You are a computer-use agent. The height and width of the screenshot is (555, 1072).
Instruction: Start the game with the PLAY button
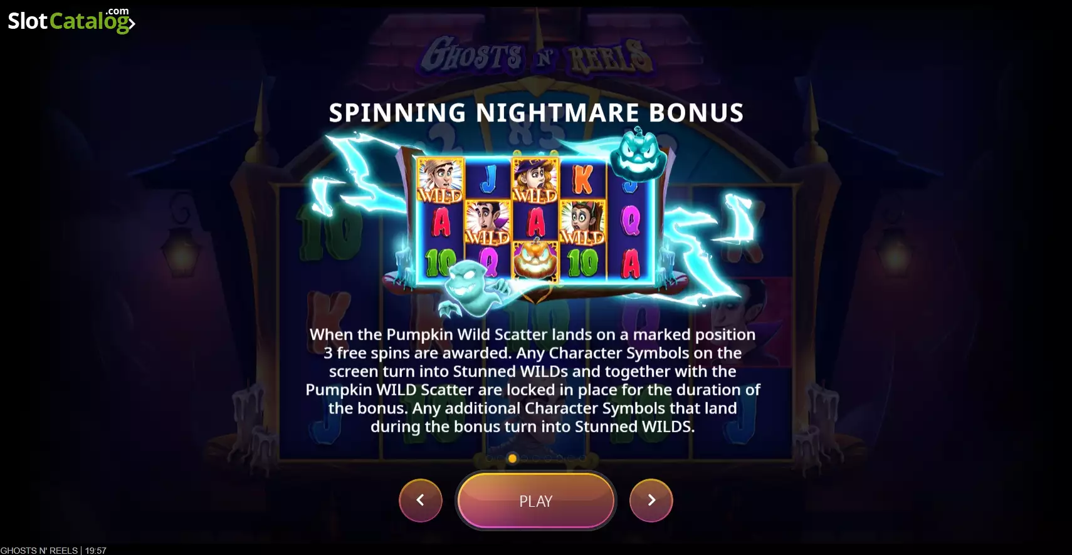[536, 501]
